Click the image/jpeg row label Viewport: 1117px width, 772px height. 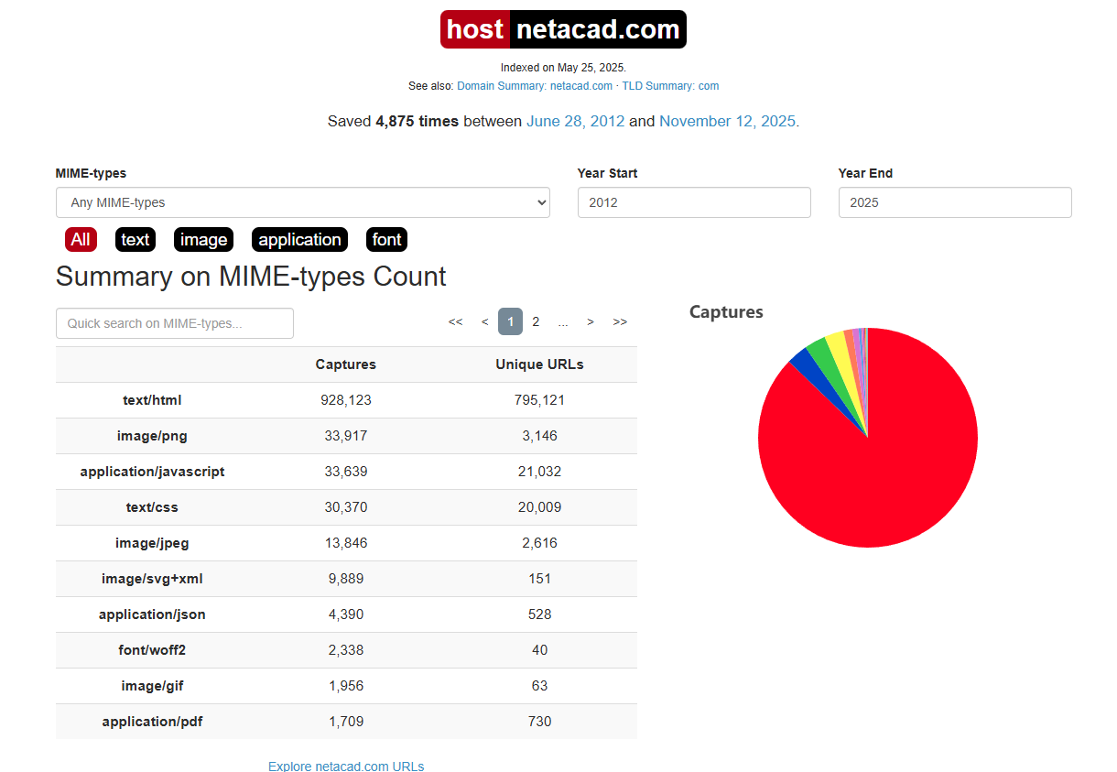coord(152,543)
